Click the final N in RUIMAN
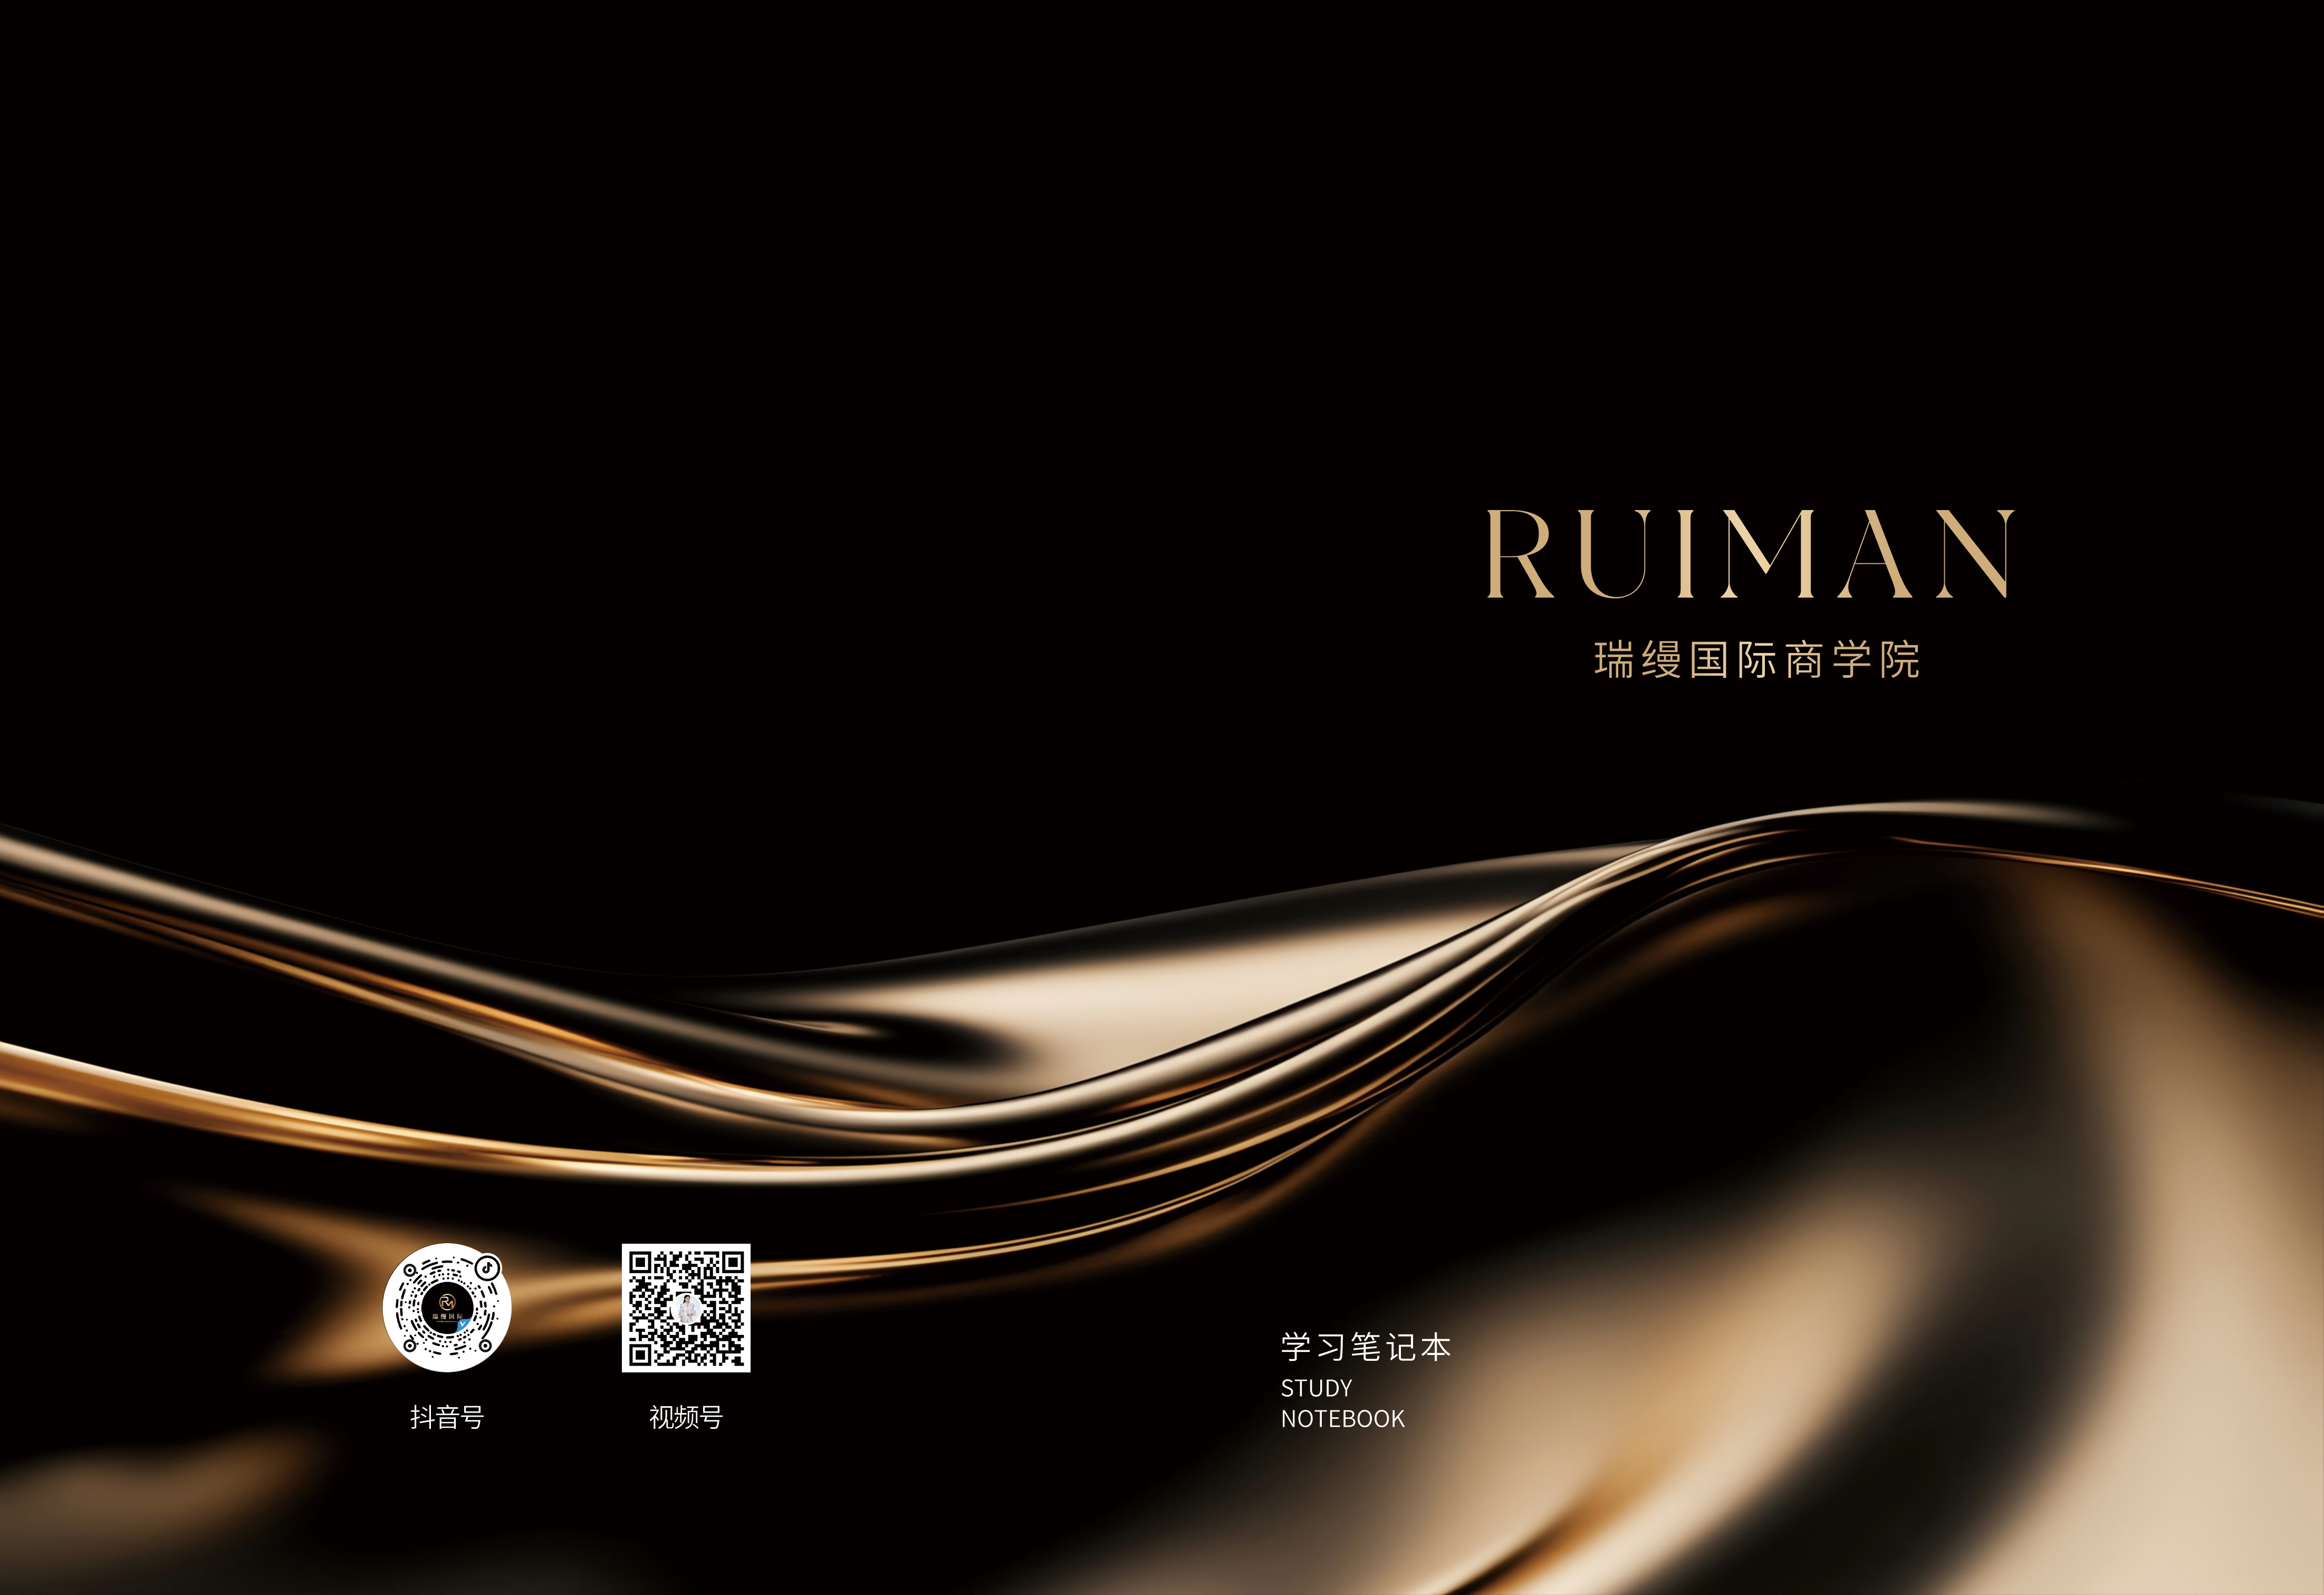Image resolution: width=2324 pixels, height=1595 pixels. [x=1976, y=553]
